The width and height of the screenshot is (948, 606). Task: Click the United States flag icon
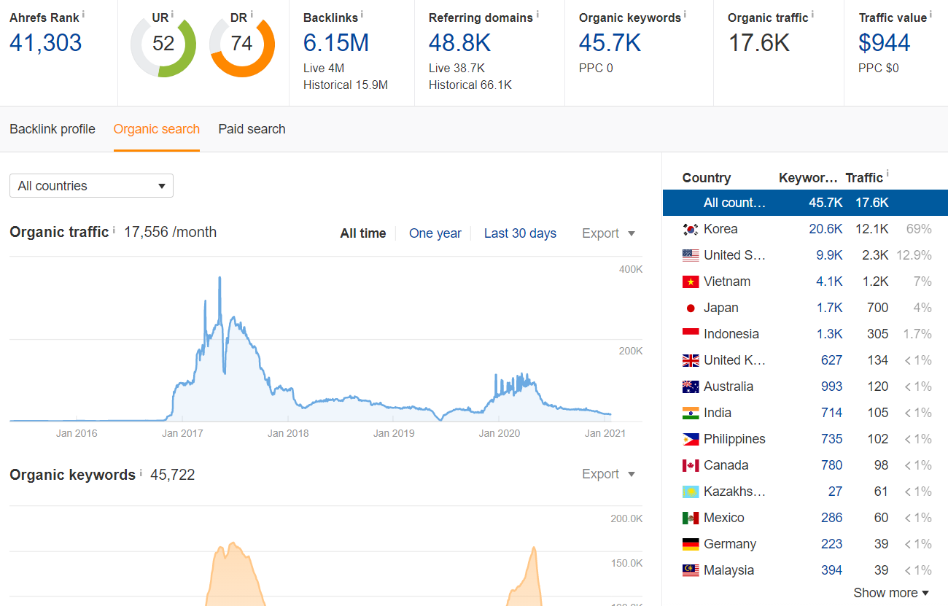pos(690,255)
